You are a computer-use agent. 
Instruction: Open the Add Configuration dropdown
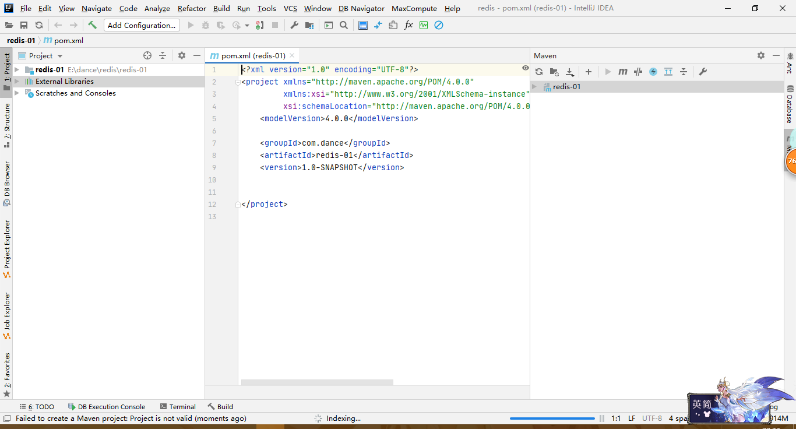140,25
